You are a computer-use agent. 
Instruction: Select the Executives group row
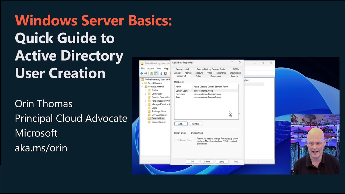[206, 94]
